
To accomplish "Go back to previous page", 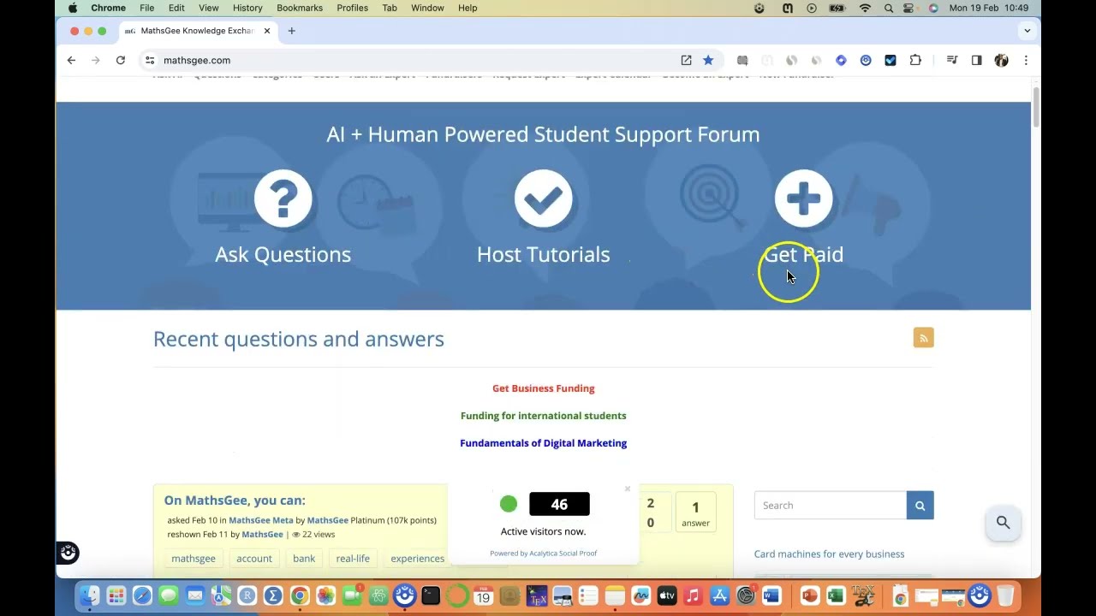I will tap(71, 60).
